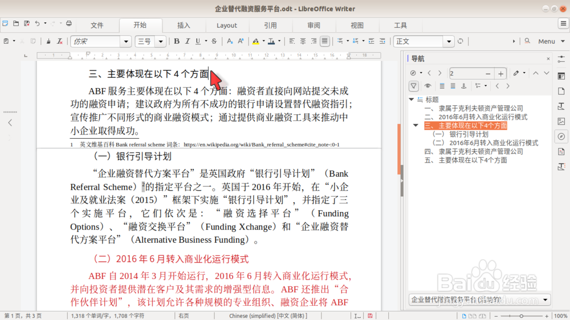Align text to the left
570x320 pixels.
pos(292,41)
